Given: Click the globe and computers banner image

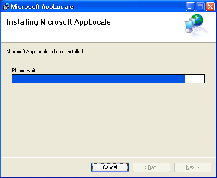Looking at the screenshot, I should point(196,26).
